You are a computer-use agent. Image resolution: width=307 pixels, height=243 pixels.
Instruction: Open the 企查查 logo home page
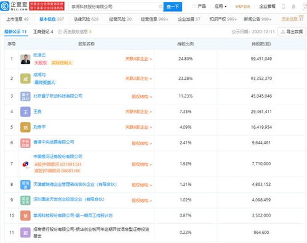click(14, 6)
